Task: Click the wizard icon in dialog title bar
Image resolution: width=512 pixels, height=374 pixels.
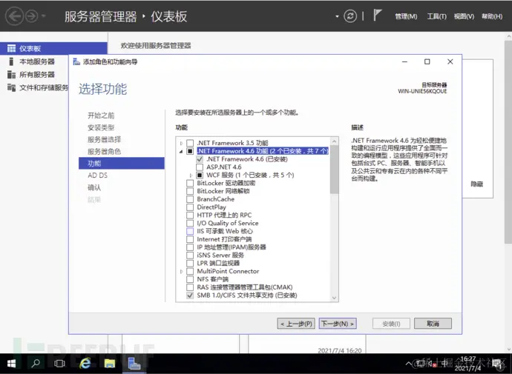Action: [x=76, y=61]
